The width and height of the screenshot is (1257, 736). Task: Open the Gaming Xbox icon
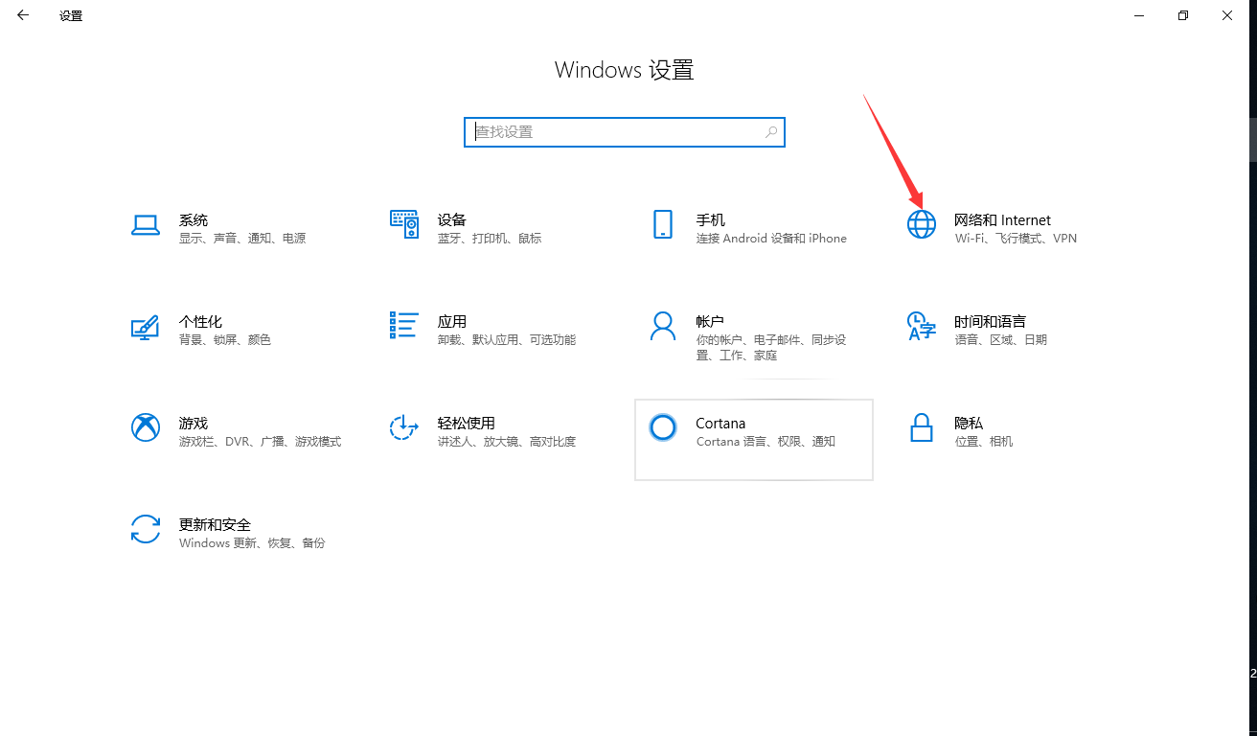coord(145,427)
